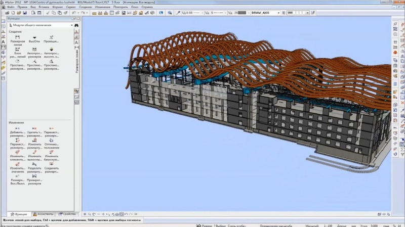Select the Разделить размерную линию tool
Screen dimensions: 405x227
click(x=34, y=168)
